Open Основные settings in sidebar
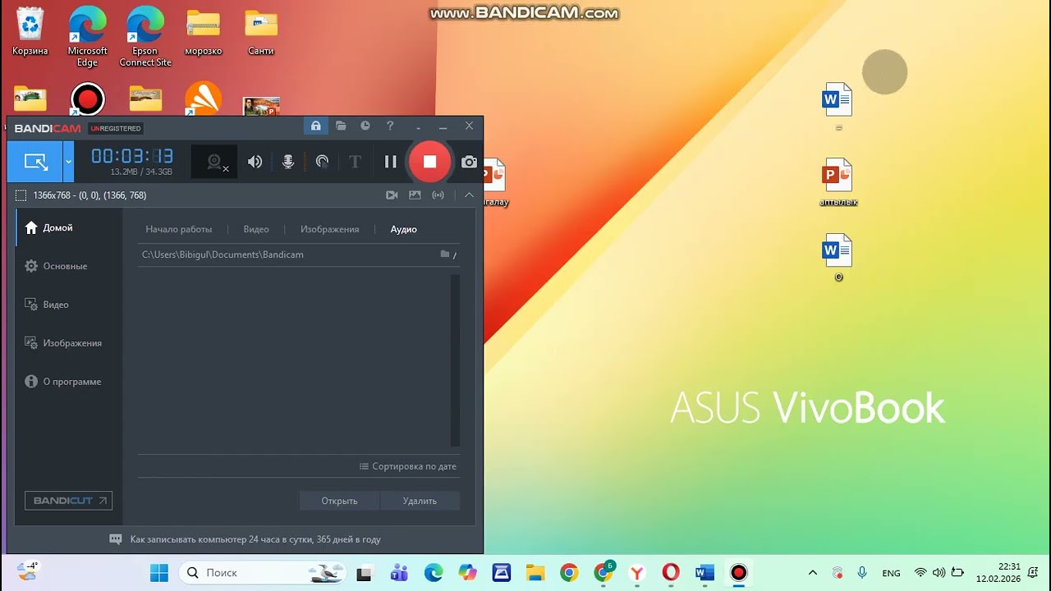The width and height of the screenshot is (1051, 591). pos(69,266)
